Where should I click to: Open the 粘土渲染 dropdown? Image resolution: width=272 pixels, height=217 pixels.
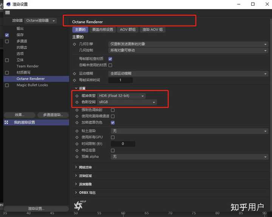(x=190, y=131)
